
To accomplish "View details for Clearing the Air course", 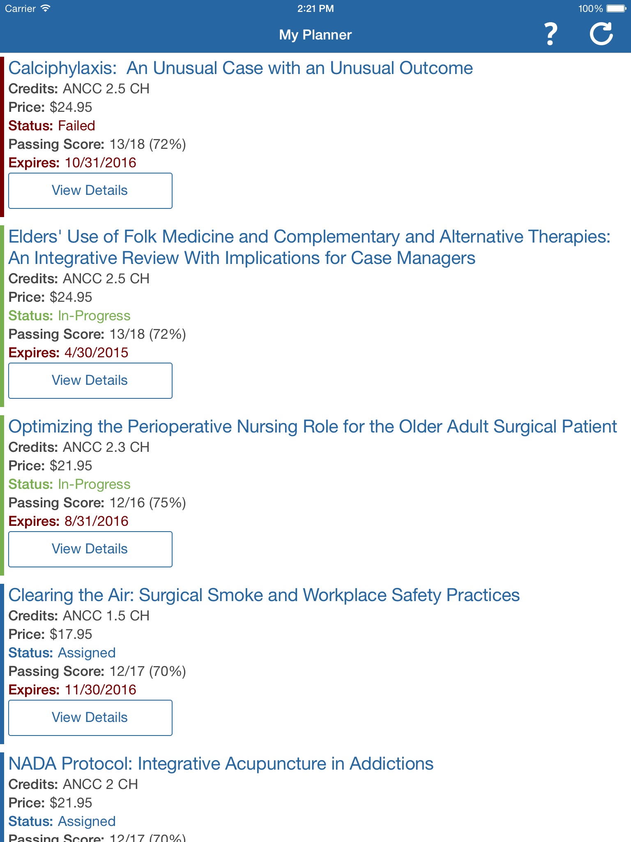I will click(x=90, y=718).
